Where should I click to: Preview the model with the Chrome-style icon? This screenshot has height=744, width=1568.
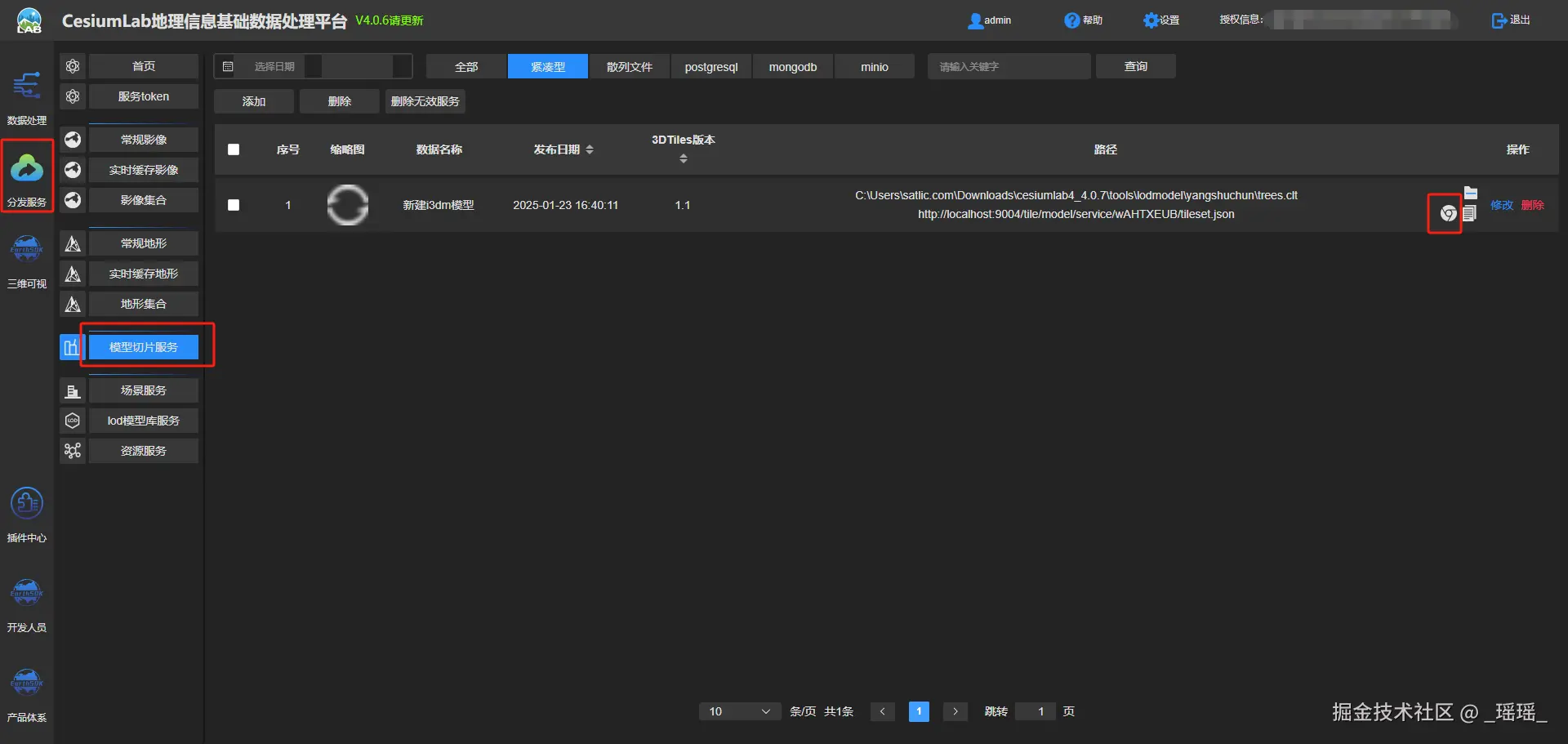1448,214
